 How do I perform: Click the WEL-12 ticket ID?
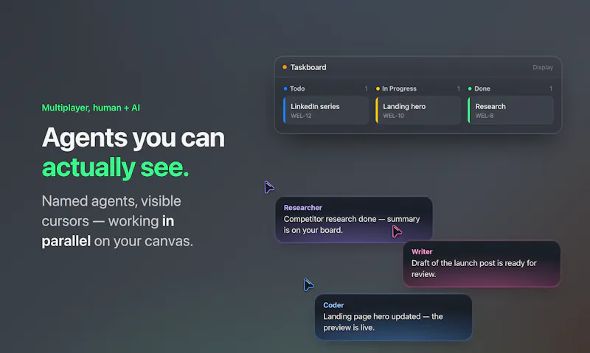(301, 116)
